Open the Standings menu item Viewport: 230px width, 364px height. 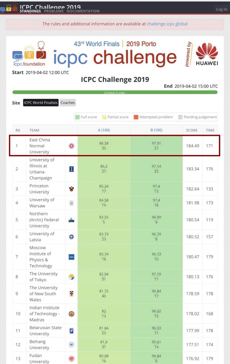coord(30,11)
